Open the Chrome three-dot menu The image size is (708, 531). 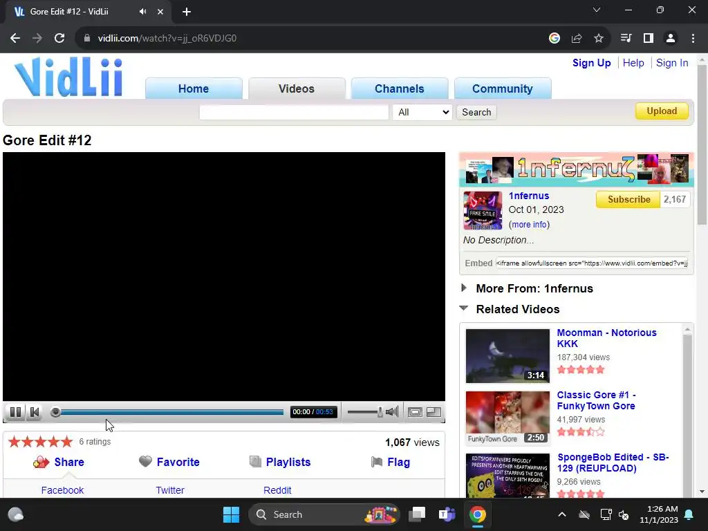[x=693, y=39]
